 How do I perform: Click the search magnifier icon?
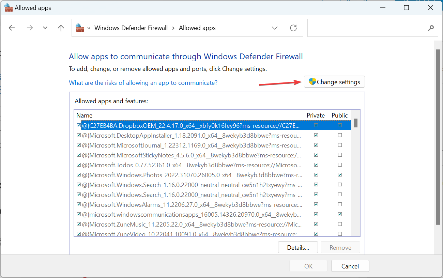(x=431, y=28)
